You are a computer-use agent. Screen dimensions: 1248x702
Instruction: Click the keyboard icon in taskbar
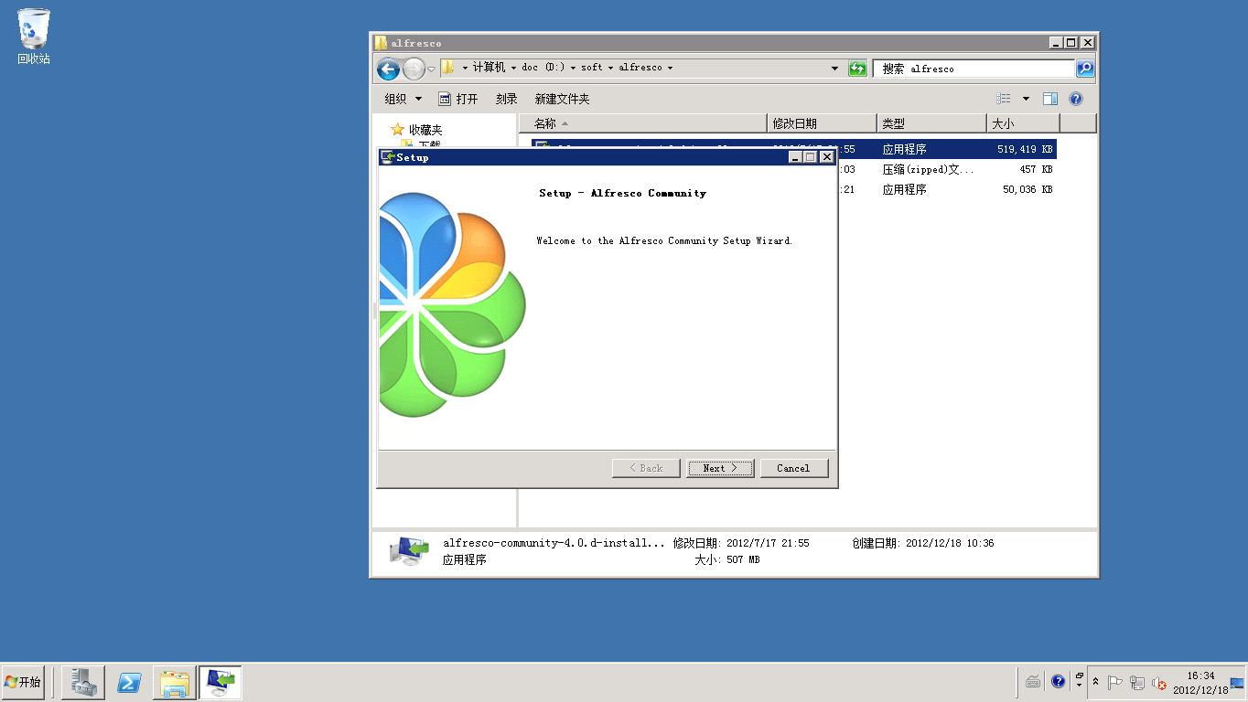[x=1033, y=682]
